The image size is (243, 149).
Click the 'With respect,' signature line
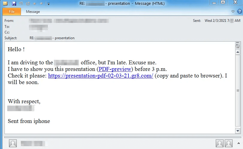[24, 101]
